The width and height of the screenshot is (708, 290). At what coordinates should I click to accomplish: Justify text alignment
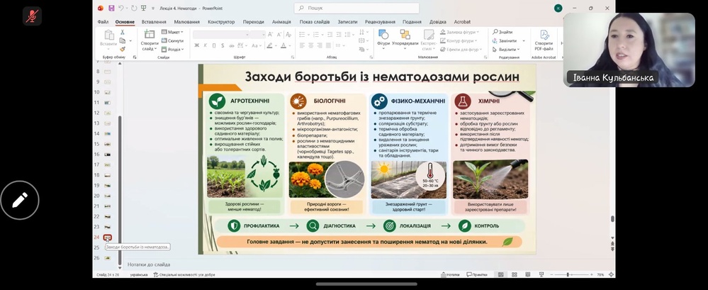(328, 45)
